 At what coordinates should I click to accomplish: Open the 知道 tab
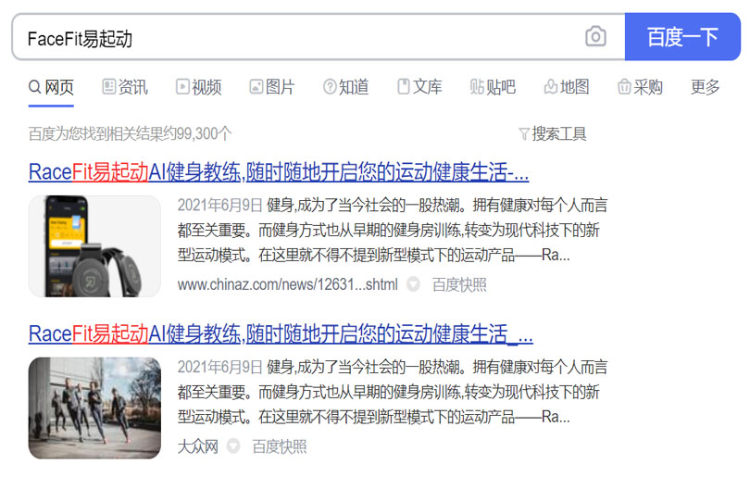pos(345,87)
